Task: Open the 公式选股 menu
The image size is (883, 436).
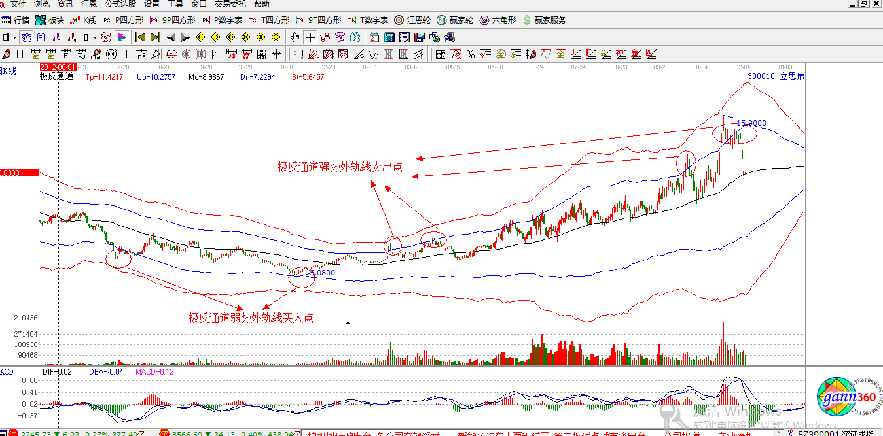Action: [x=120, y=4]
